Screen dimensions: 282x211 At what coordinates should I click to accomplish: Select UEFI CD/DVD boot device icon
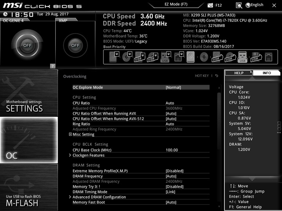[x=127, y=57]
